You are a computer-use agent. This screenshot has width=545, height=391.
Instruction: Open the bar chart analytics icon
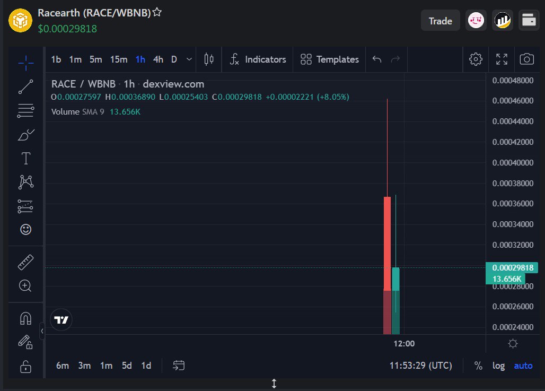(502, 21)
